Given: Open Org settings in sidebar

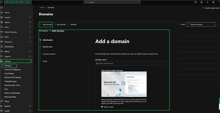Looking at the screenshot, I should (9, 74).
